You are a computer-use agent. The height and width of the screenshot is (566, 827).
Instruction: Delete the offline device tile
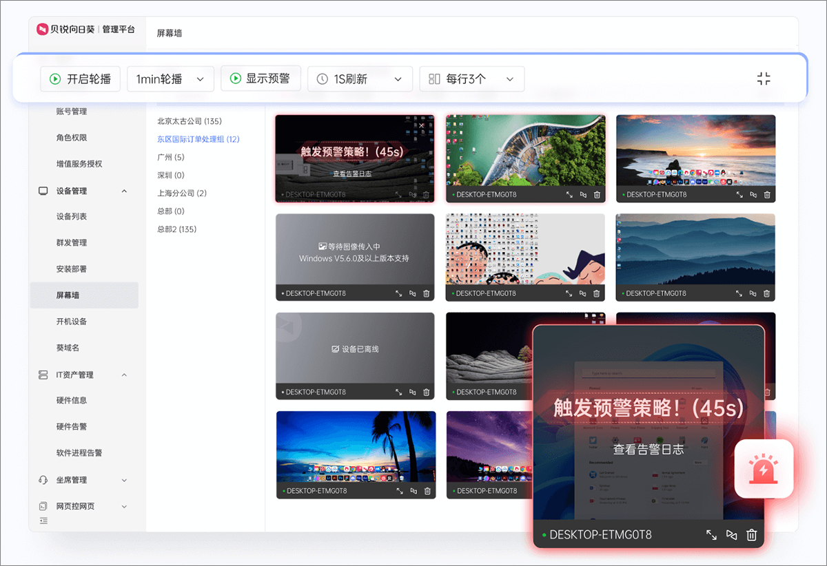[x=426, y=392]
